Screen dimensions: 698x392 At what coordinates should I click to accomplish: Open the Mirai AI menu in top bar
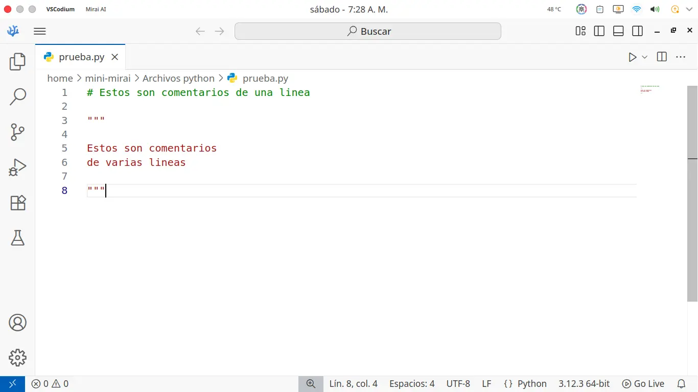tap(96, 9)
